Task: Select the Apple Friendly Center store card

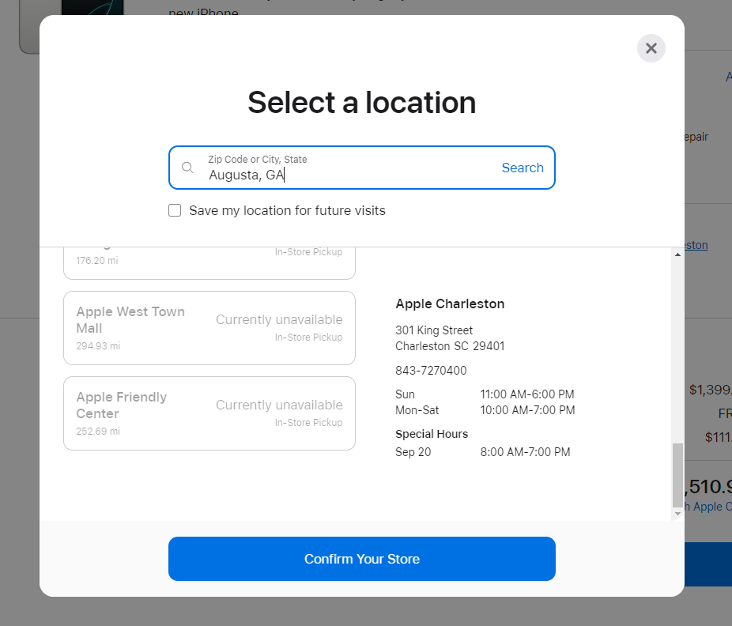Action: point(209,413)
